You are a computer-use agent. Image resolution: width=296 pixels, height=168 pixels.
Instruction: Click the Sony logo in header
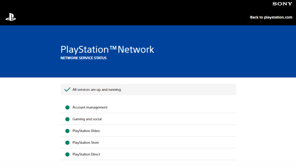(x=282, y=4)
